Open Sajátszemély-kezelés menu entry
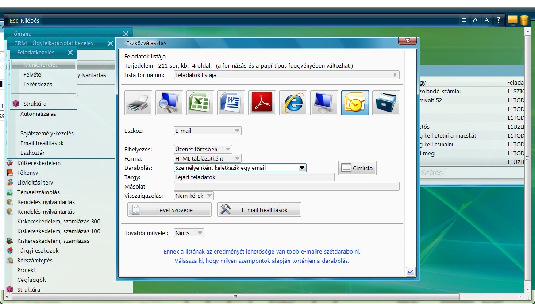 pos(47,133)
